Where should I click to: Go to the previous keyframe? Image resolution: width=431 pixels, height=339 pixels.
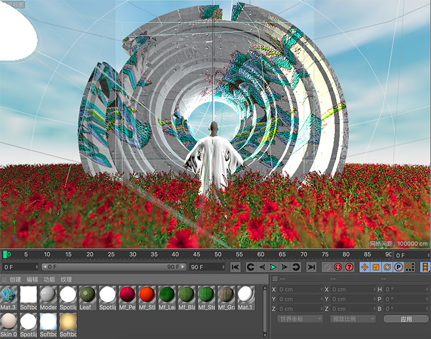[251, 267]
